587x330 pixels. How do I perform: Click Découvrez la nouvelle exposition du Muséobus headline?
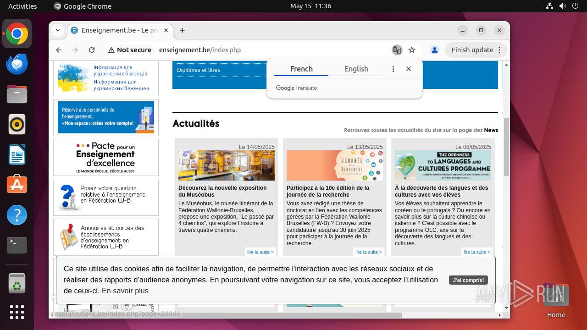click(x=222, y=191)
